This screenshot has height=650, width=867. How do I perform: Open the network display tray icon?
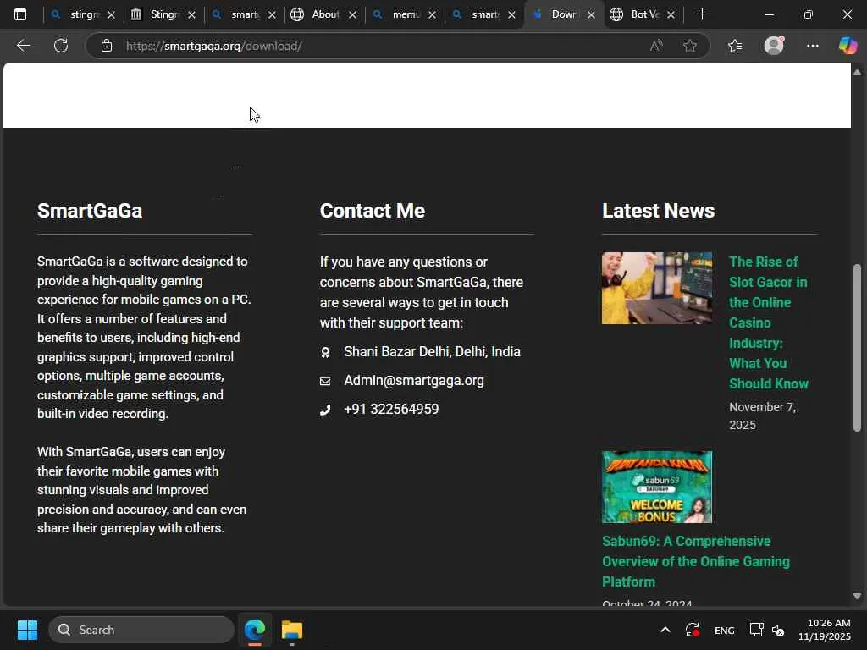[756, 630]
